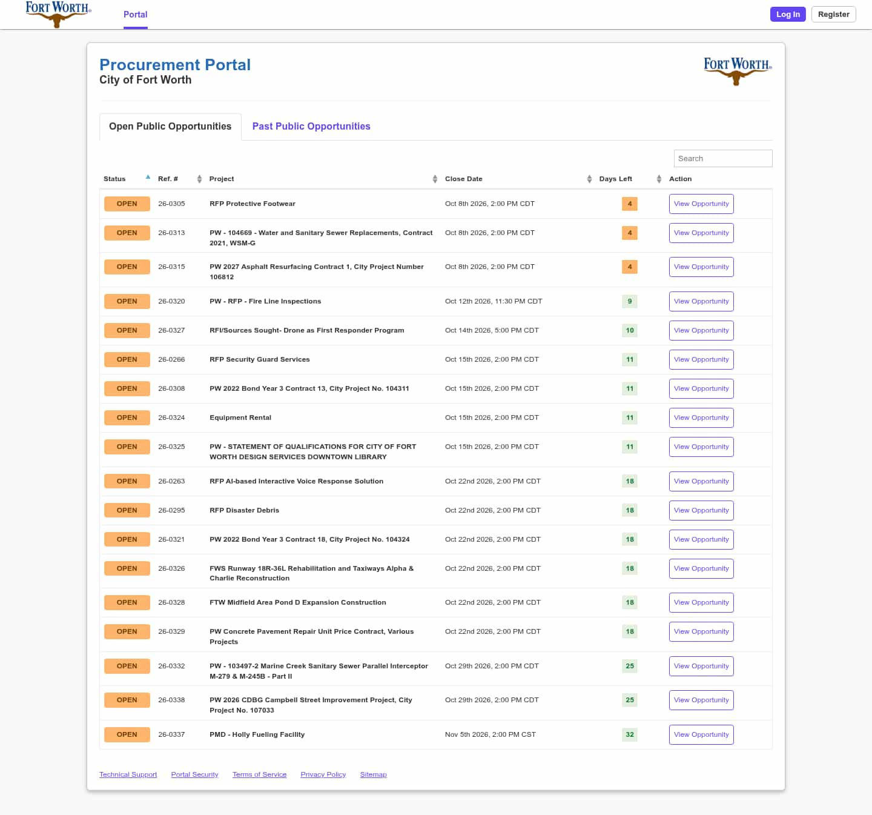Switch to the Past Public Opportunities tab
Image resolution: width=872 pixels, height=815 pixels.
point(311,127)
